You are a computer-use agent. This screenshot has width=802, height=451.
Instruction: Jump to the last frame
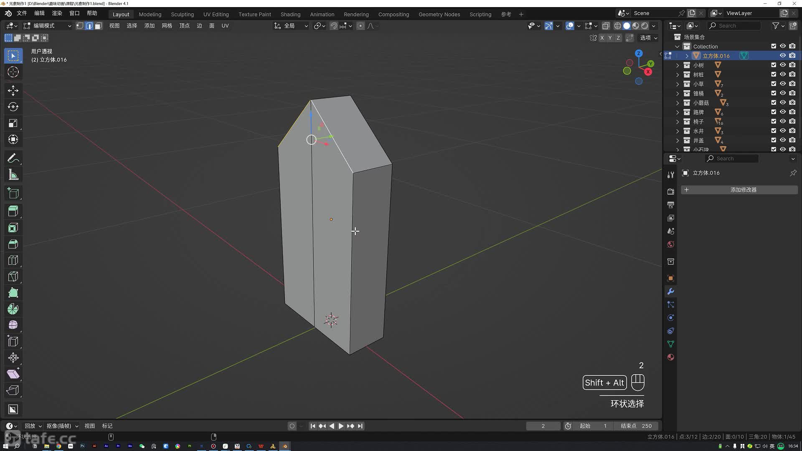point(360,426)
